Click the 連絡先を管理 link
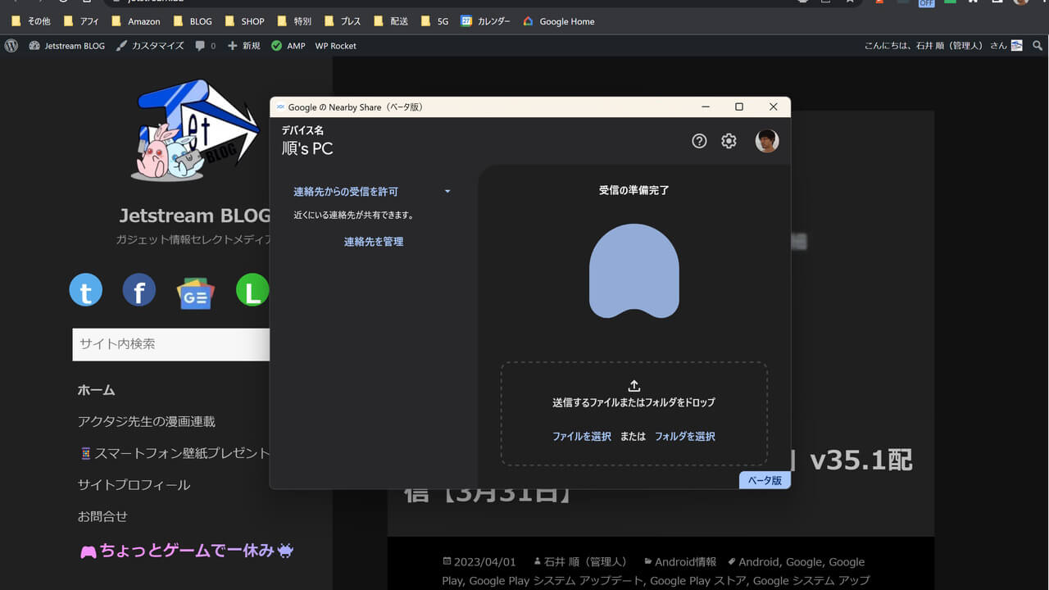 tap(373, 241)
